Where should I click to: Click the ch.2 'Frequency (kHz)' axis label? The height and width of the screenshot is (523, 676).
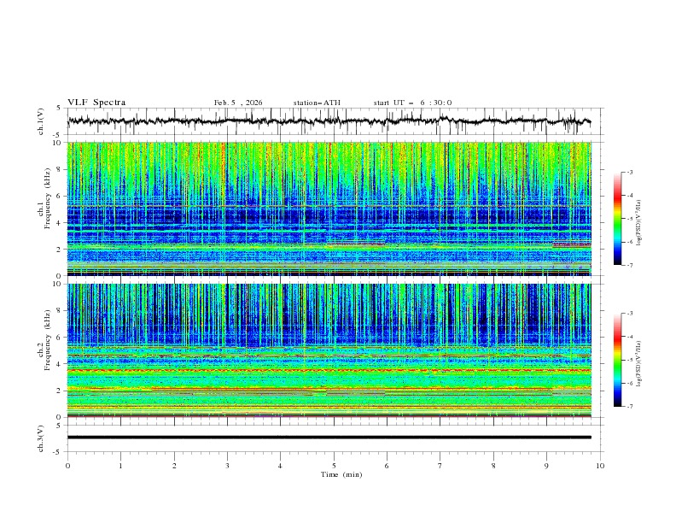47,340
